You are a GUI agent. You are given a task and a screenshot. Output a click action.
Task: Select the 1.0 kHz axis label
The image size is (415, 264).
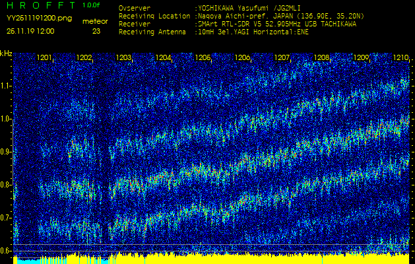click(x=6, y=119)
